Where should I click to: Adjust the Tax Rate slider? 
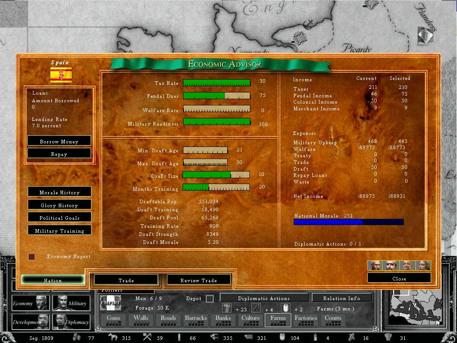[216, 83]
